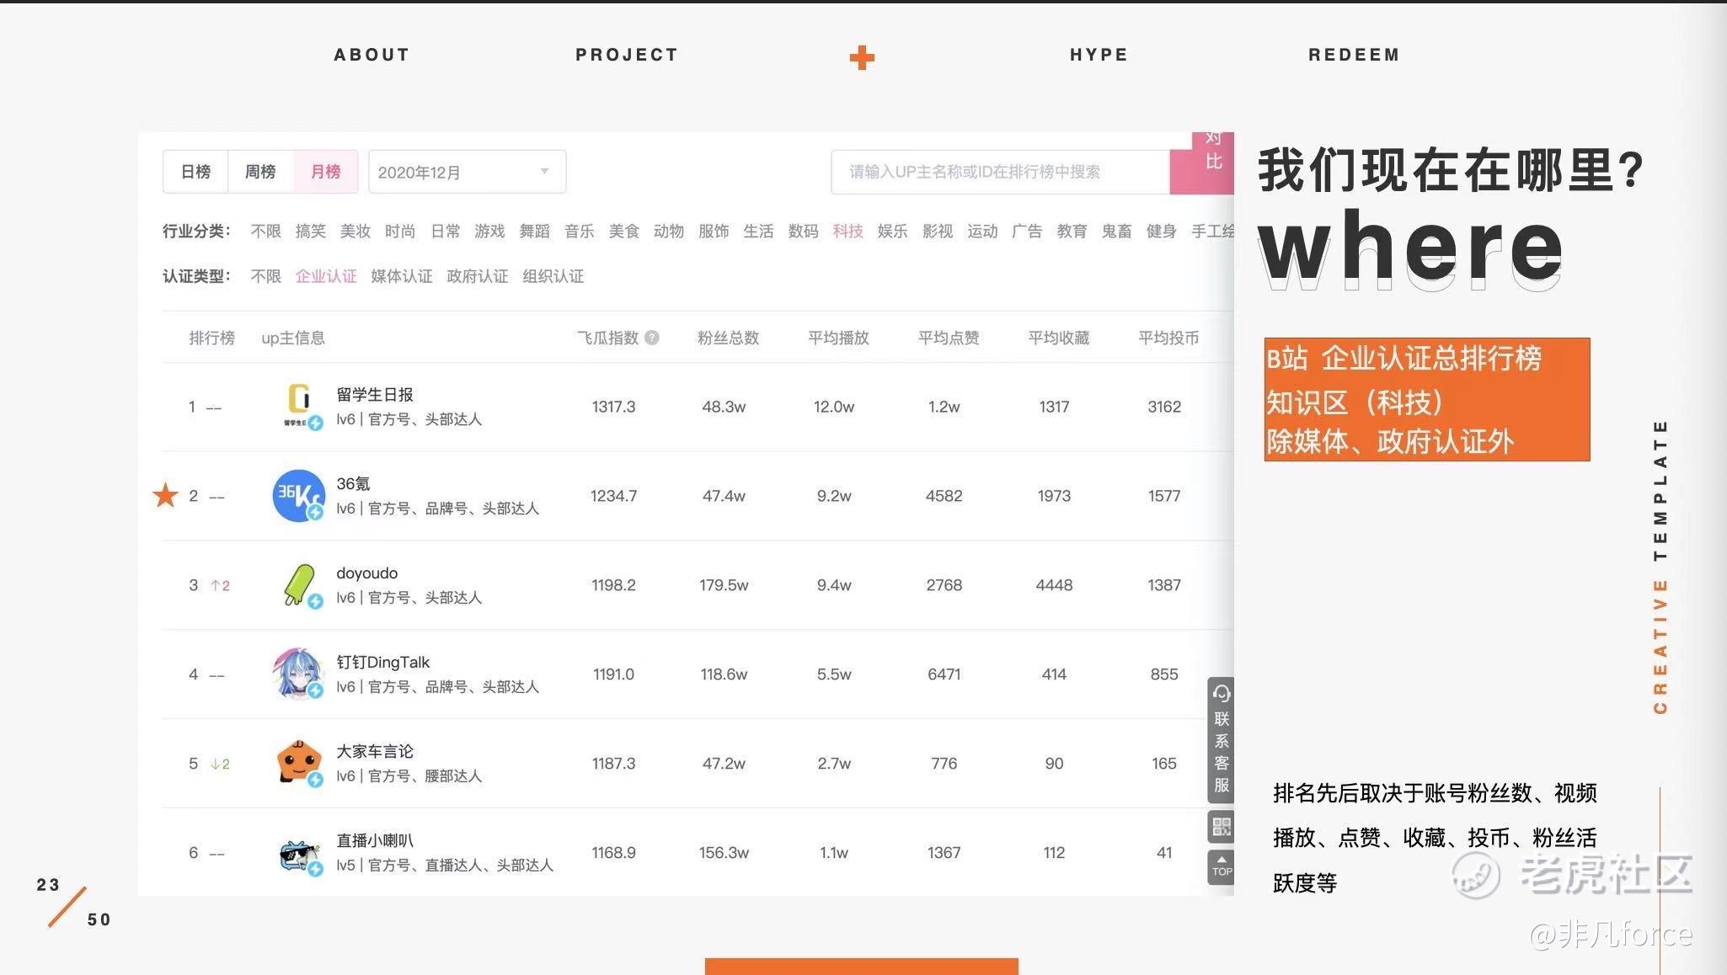Open 钉钉DingTalk name link

tap(383, 662)
